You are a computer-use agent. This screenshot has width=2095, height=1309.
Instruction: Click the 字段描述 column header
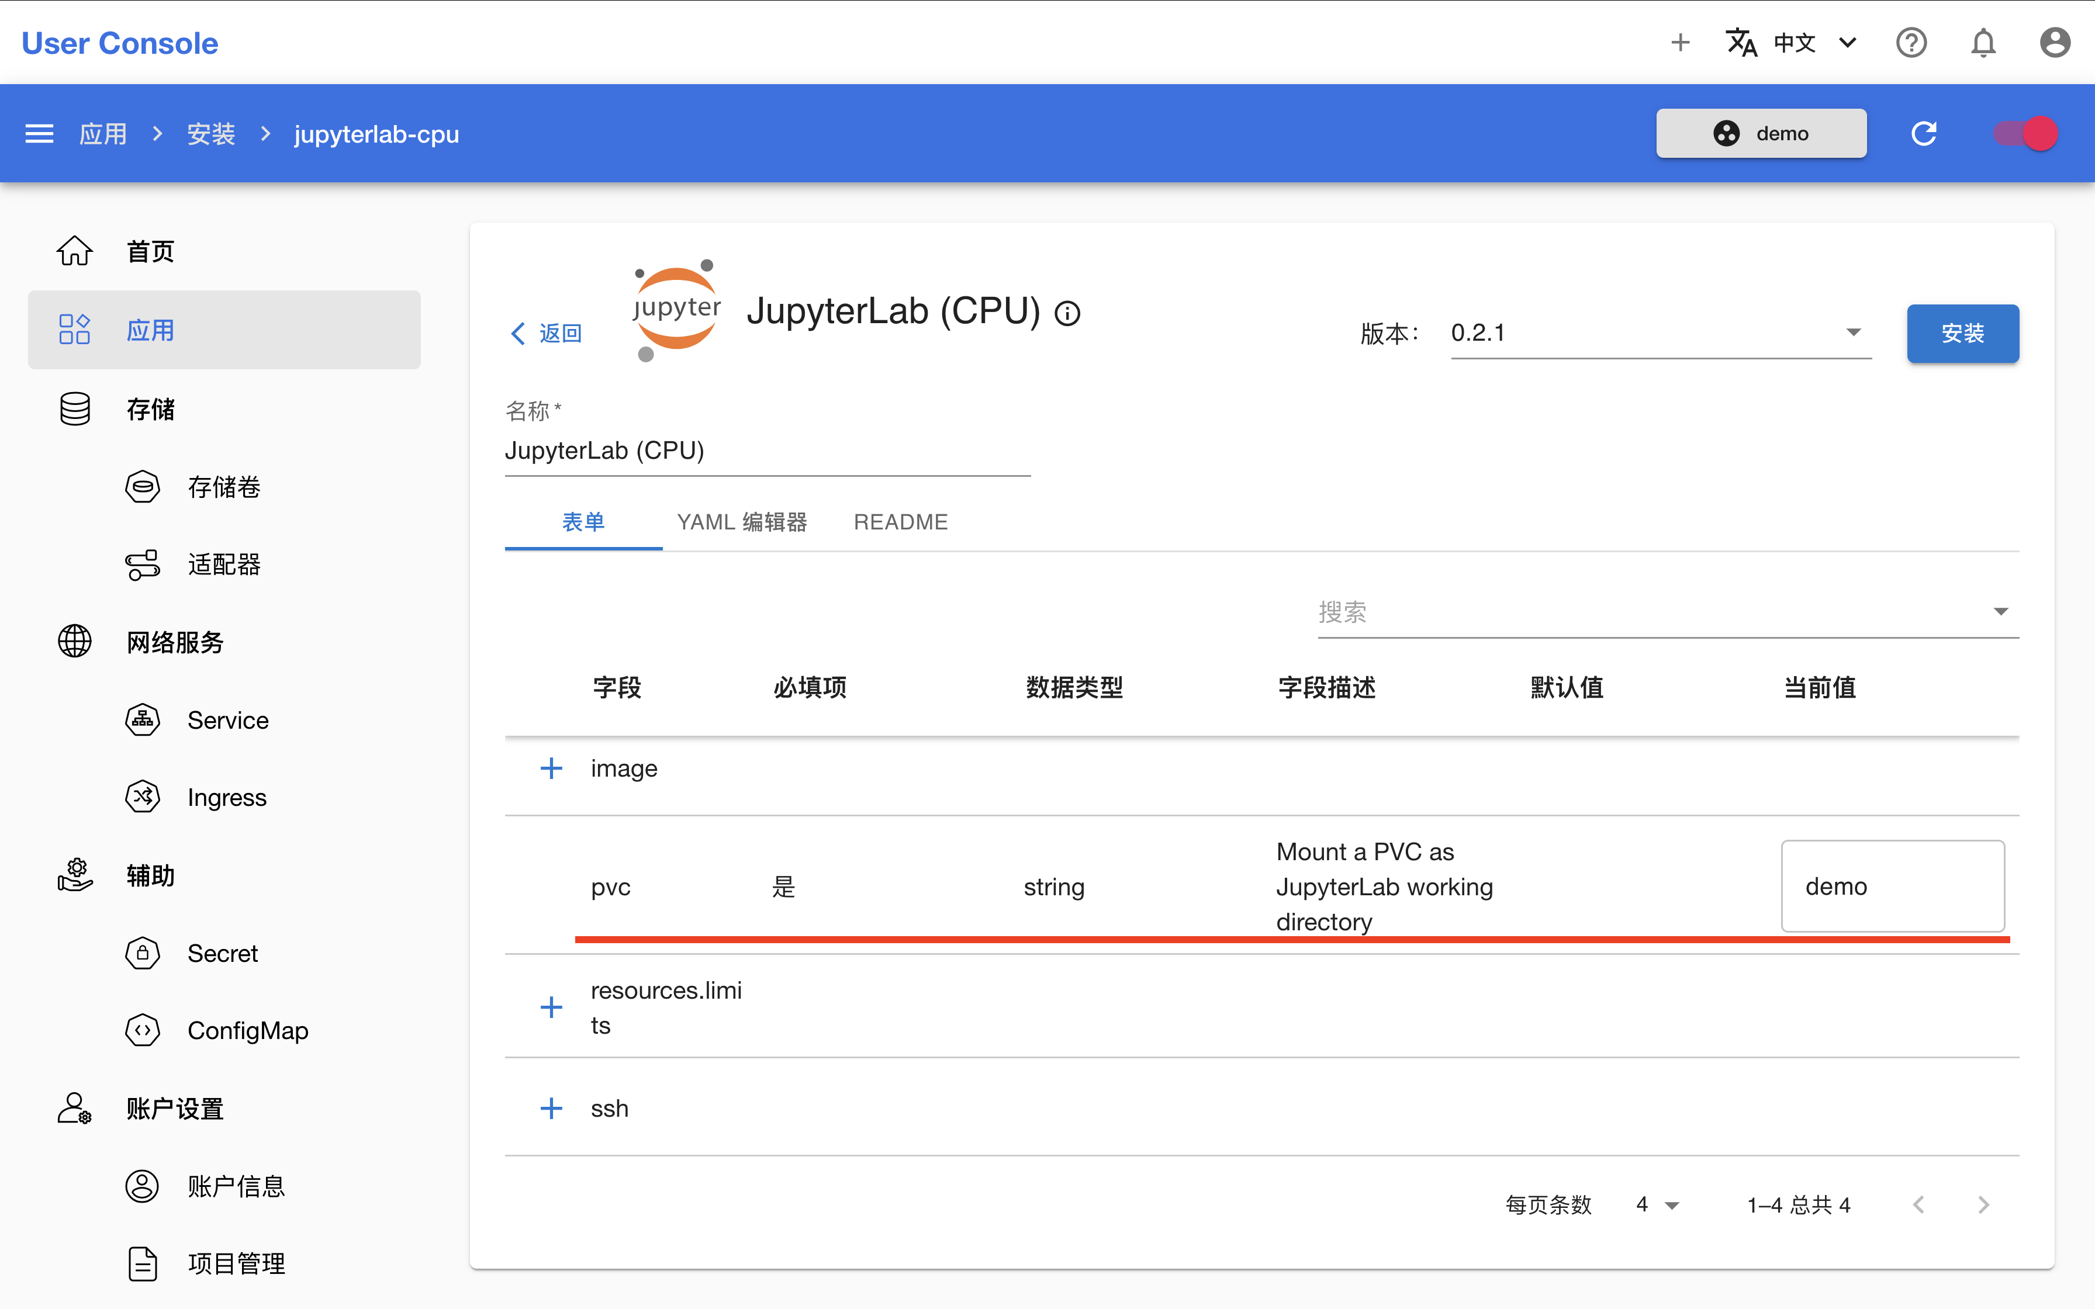coord(1326,687)
